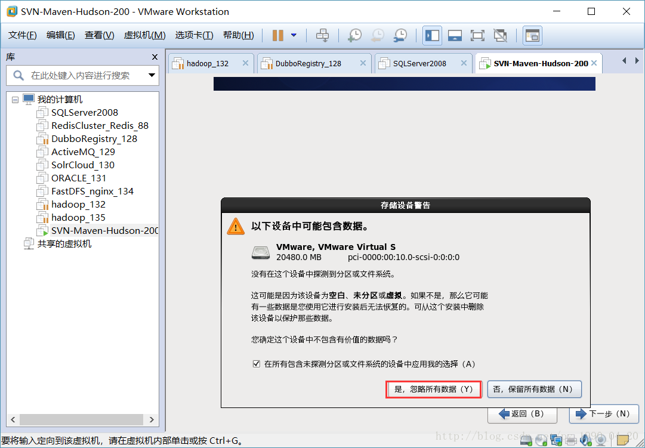Select ORACLE_131 in the library
The width and height of the screenshot is (645, 448).
click(x=79, y=178)
